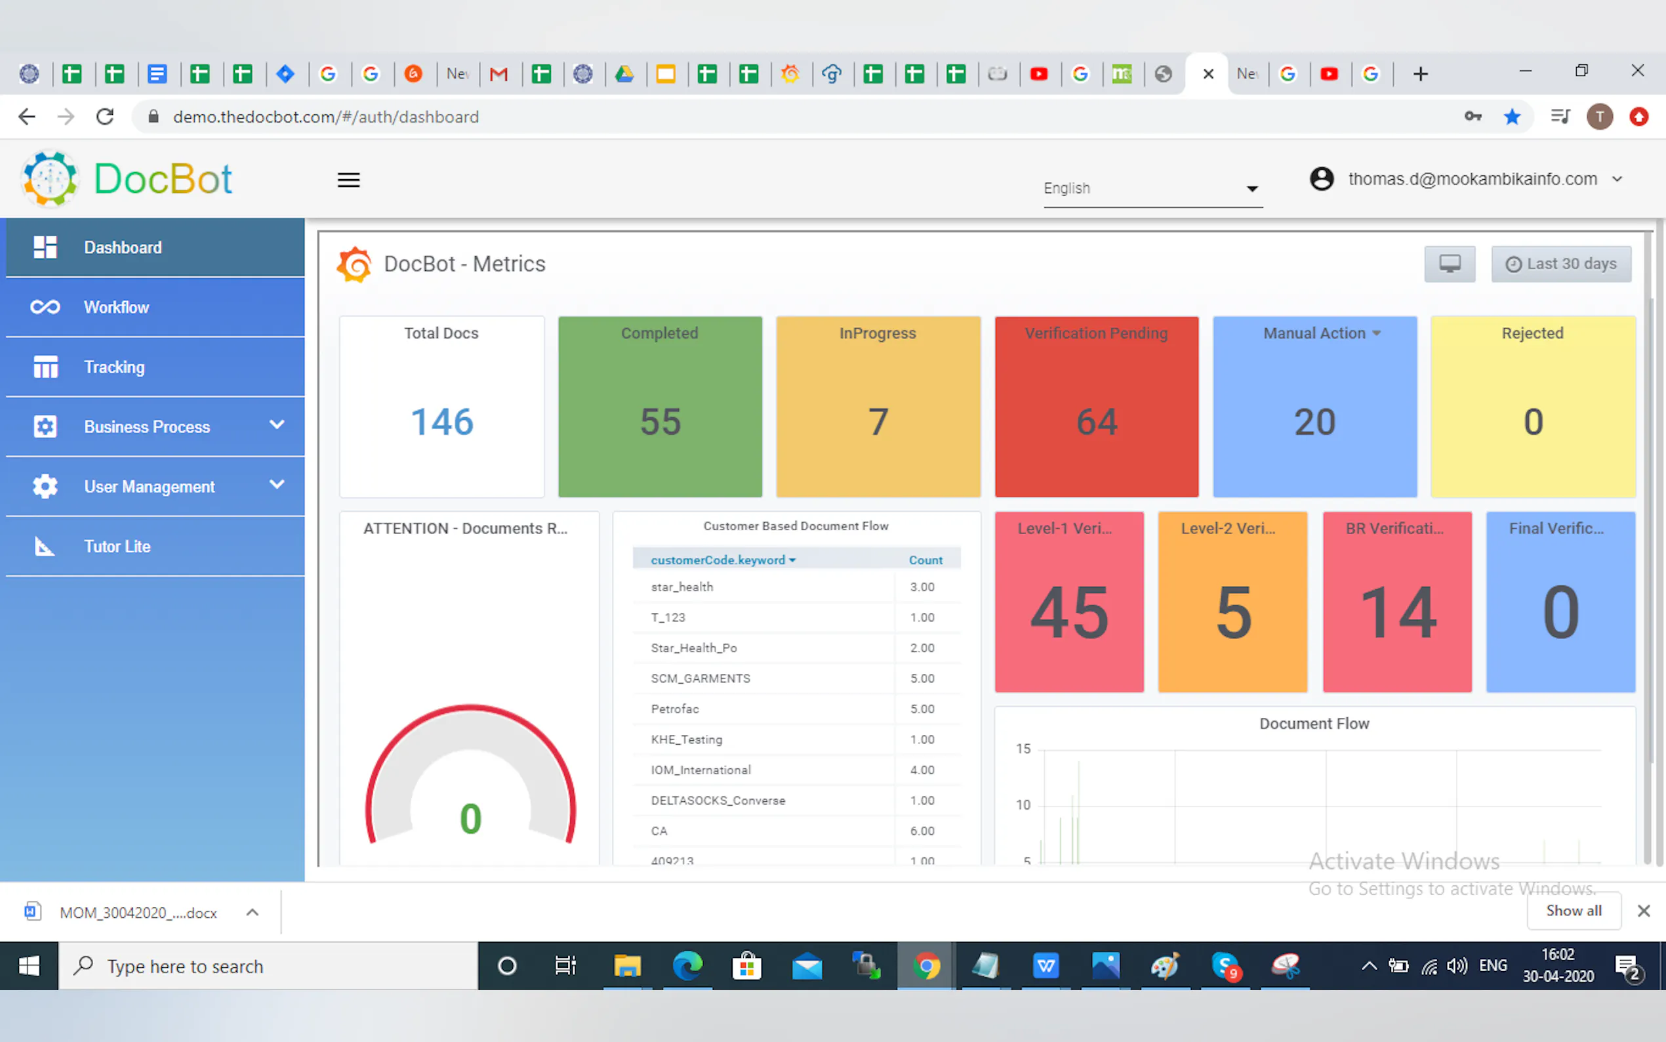The height and width of the screenshot is (1042, 1666).
Task: Click the monitor view mode icon
Action: coord(1449,264)
